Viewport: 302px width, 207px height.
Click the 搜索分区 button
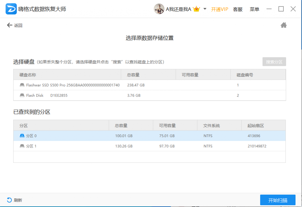point(274,62)
